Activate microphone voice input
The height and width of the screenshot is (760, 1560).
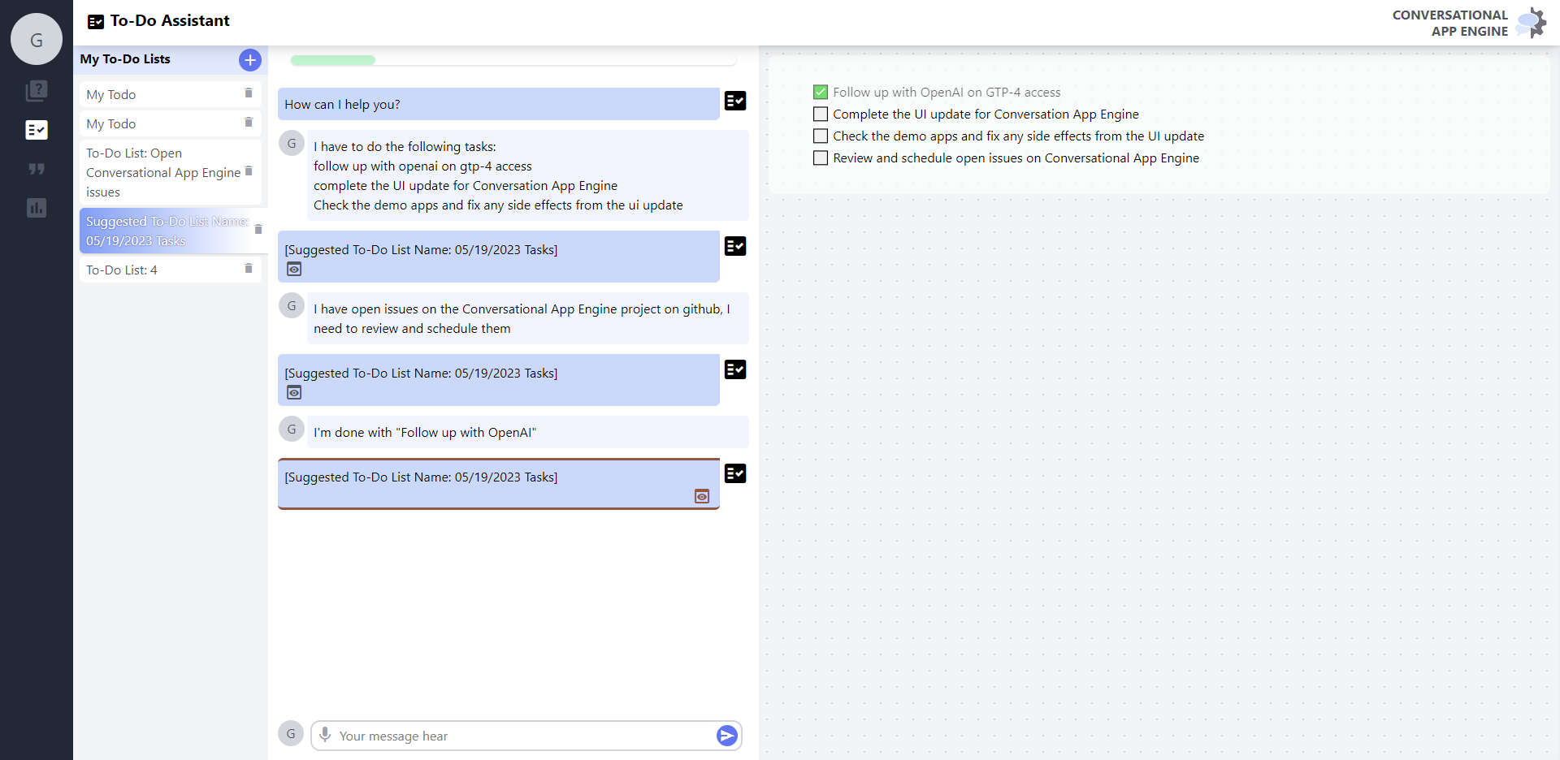[x=325, y=735]
